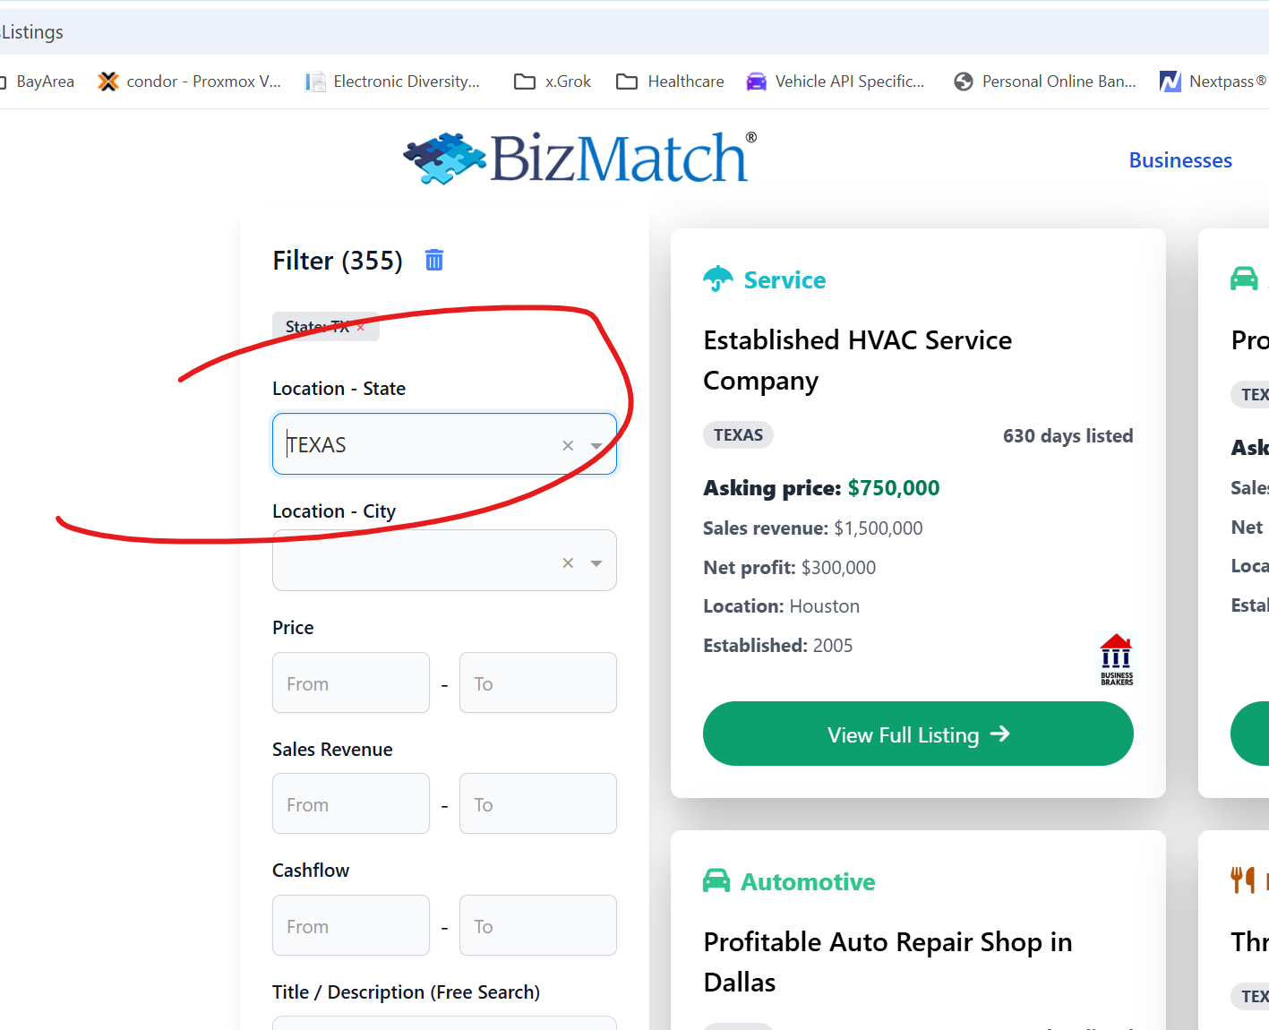Screen dimensions: 1269x1030
Task: Clear the TEXAS state selection
Action: 568,445
